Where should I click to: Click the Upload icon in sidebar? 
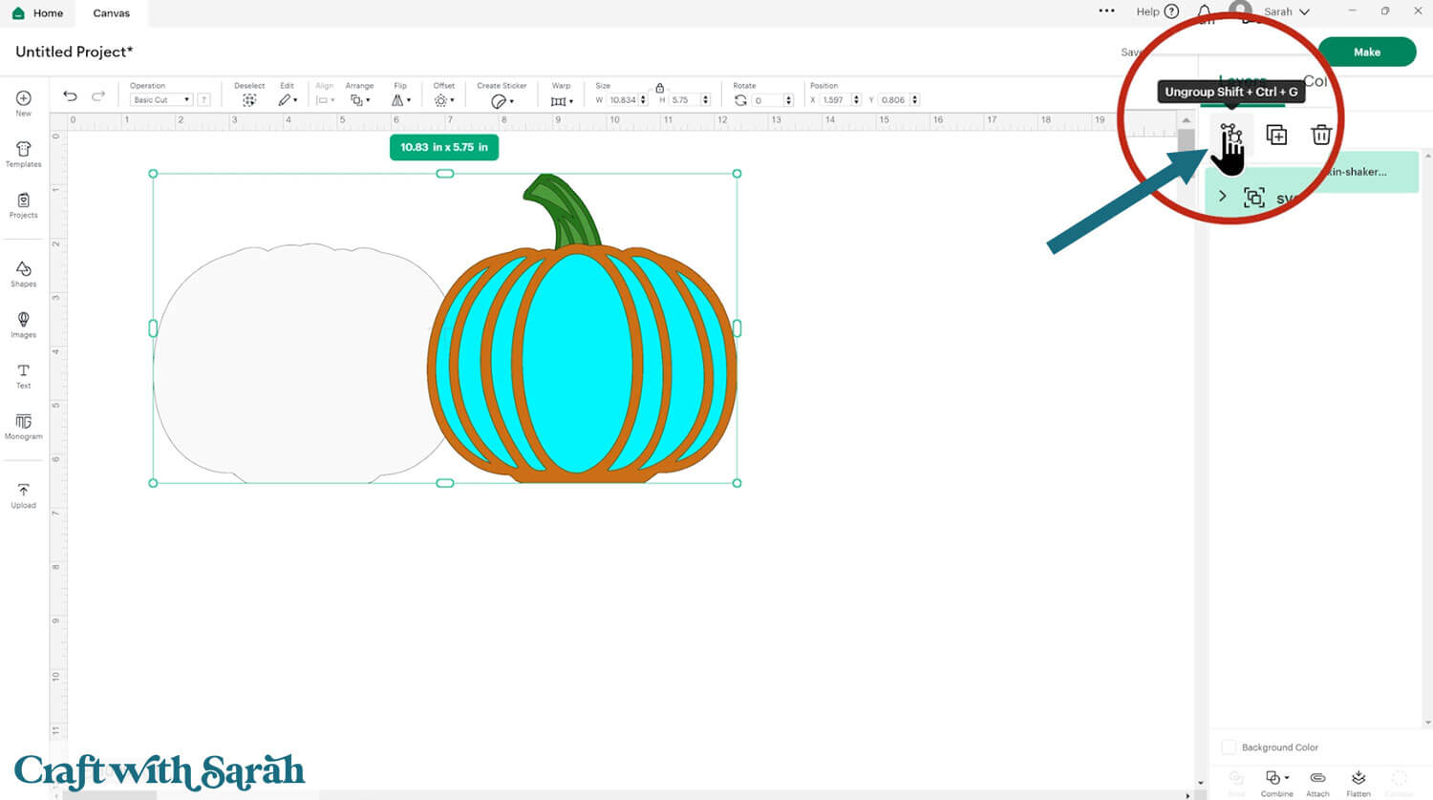coord(24,495)
